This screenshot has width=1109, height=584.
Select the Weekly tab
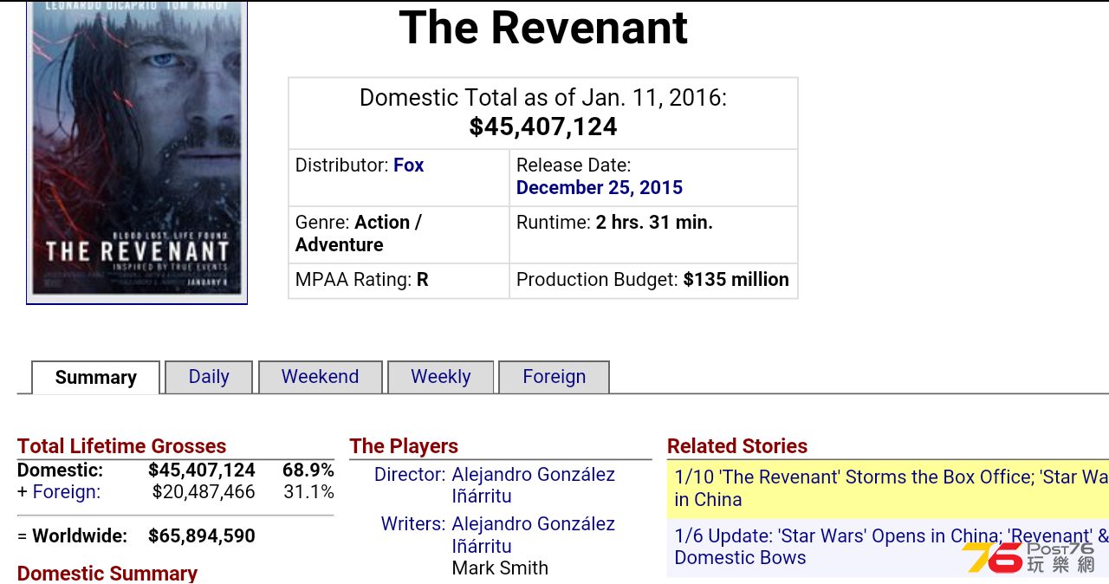[x=440, y=377]
